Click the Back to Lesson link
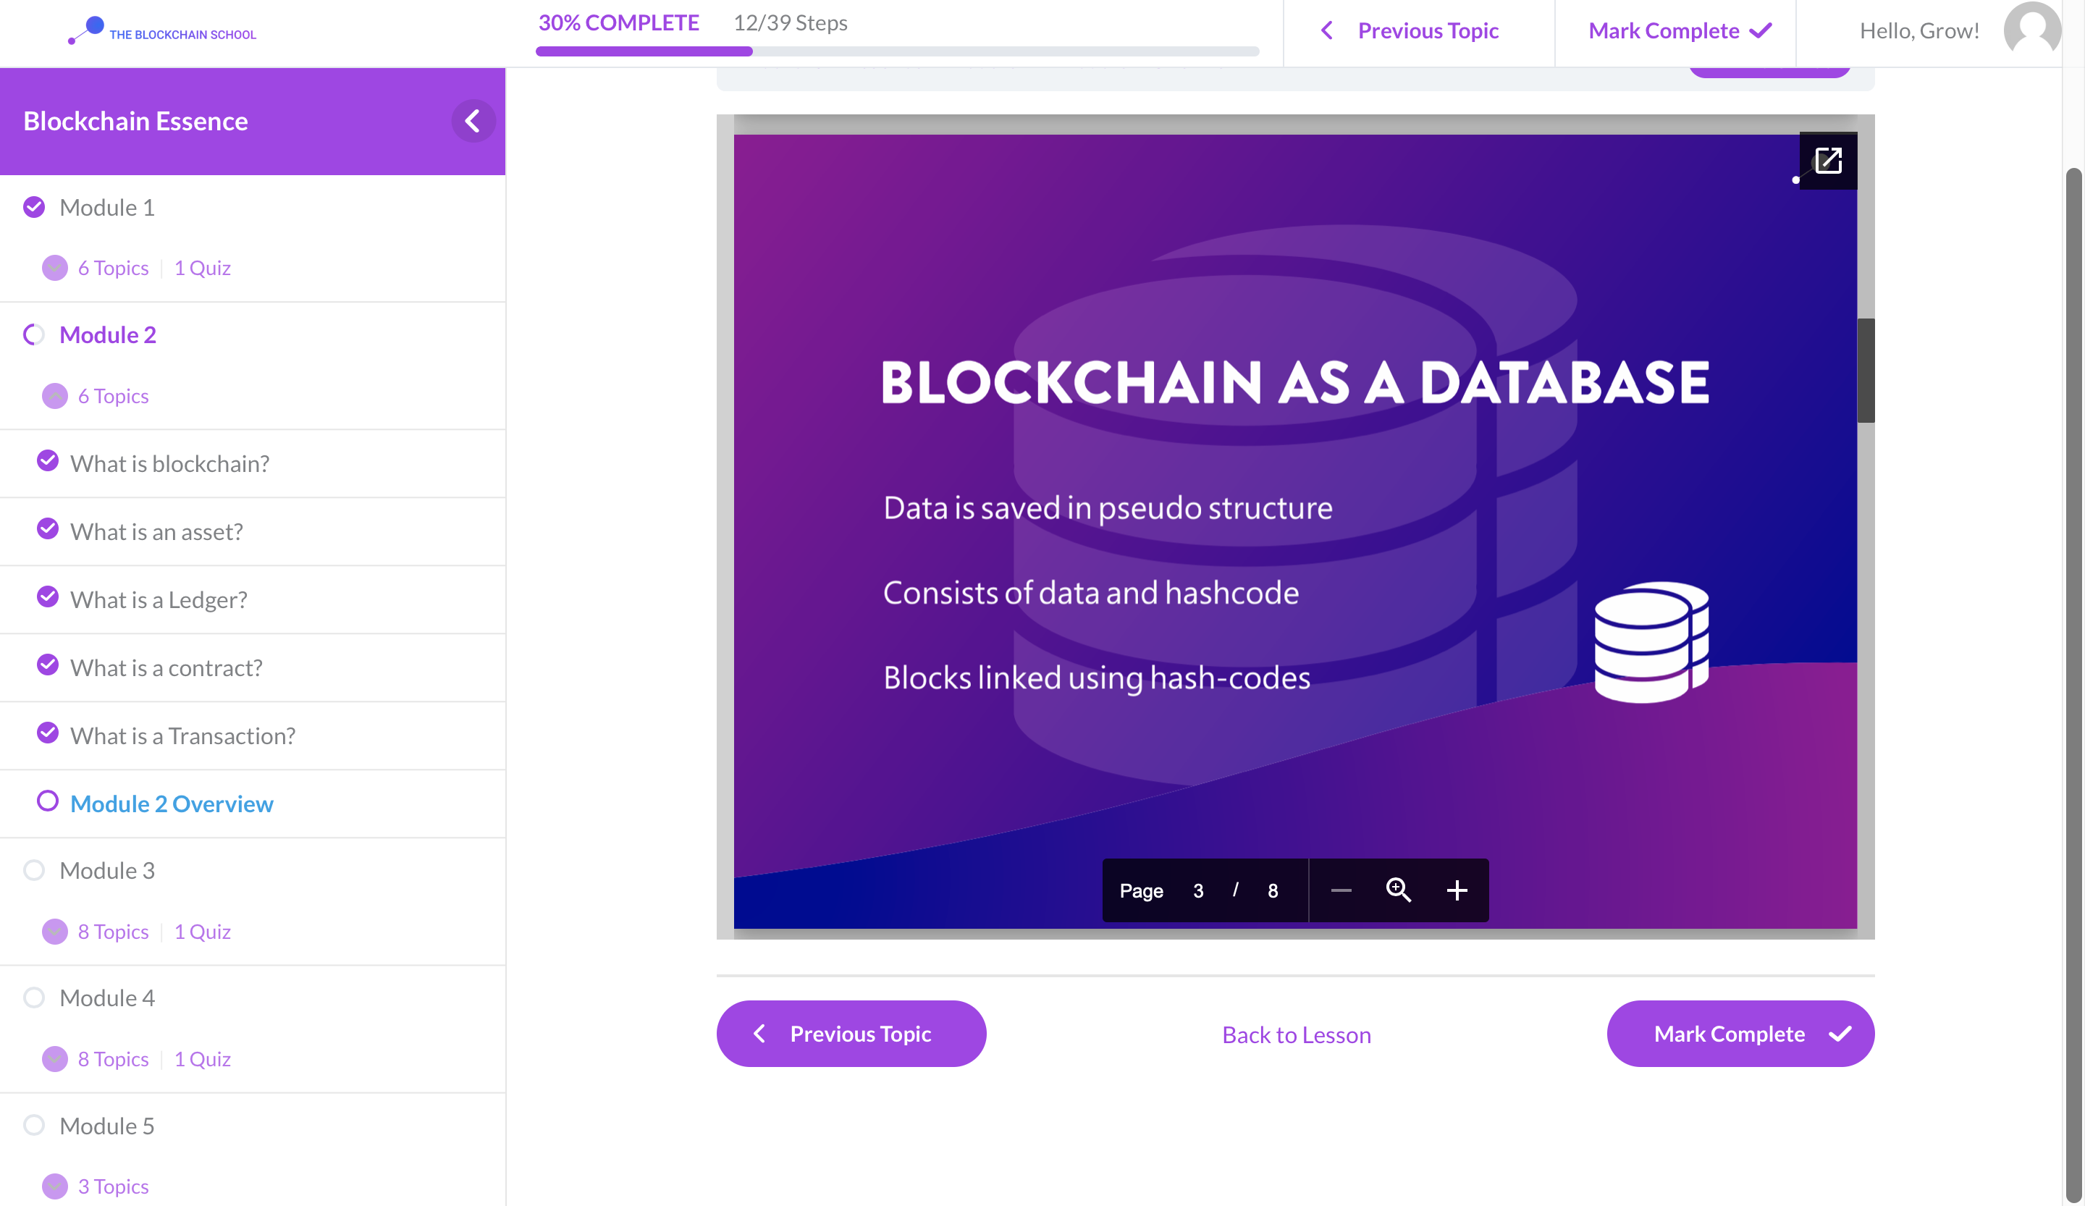 [1296, 1034]
